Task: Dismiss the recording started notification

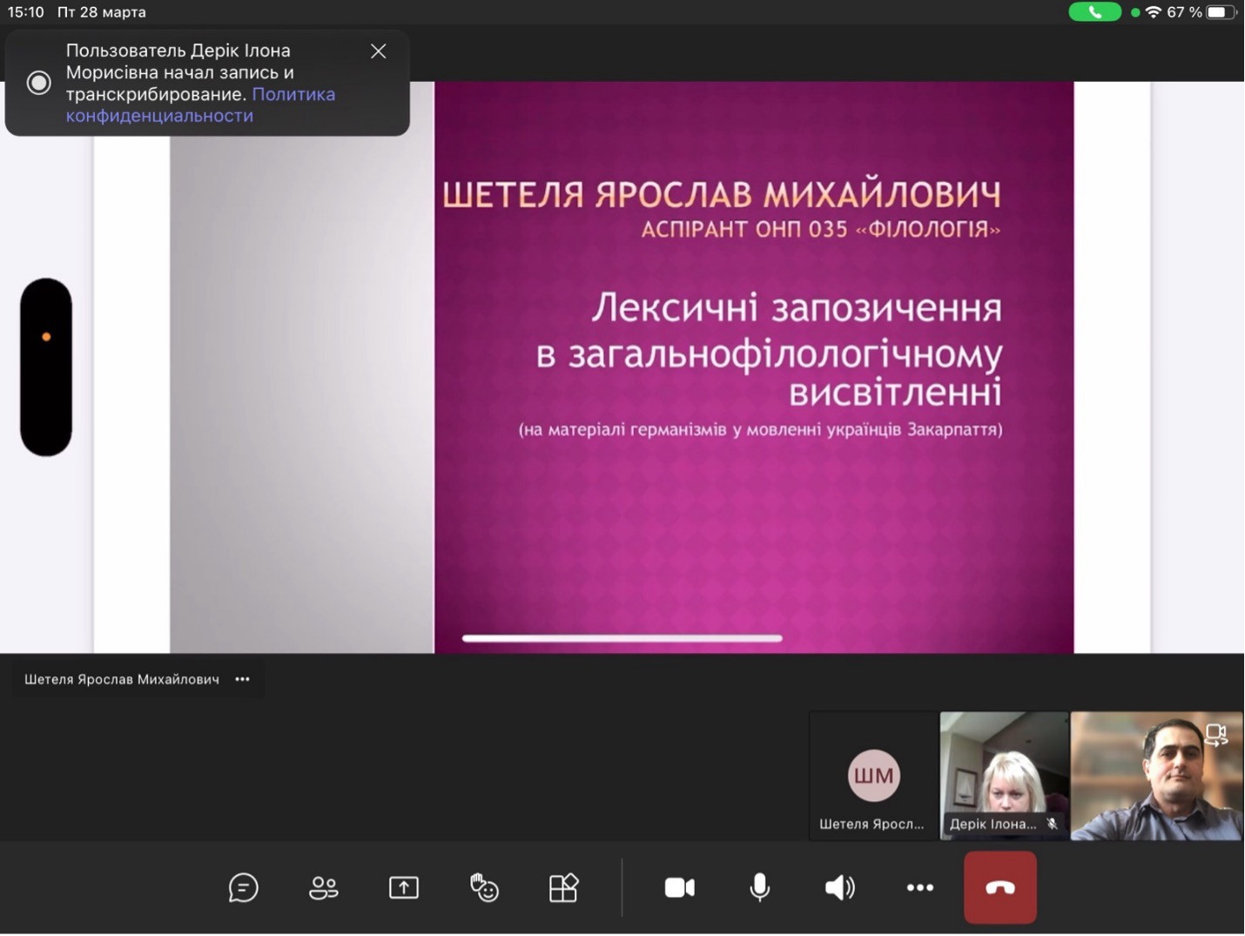Action: point(378,51)
